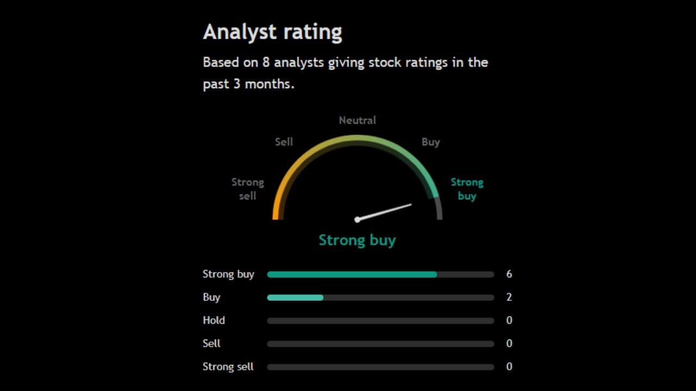
Task: Click the Hold rating bar
Action: pyautogui.click(x=380, y=320)
